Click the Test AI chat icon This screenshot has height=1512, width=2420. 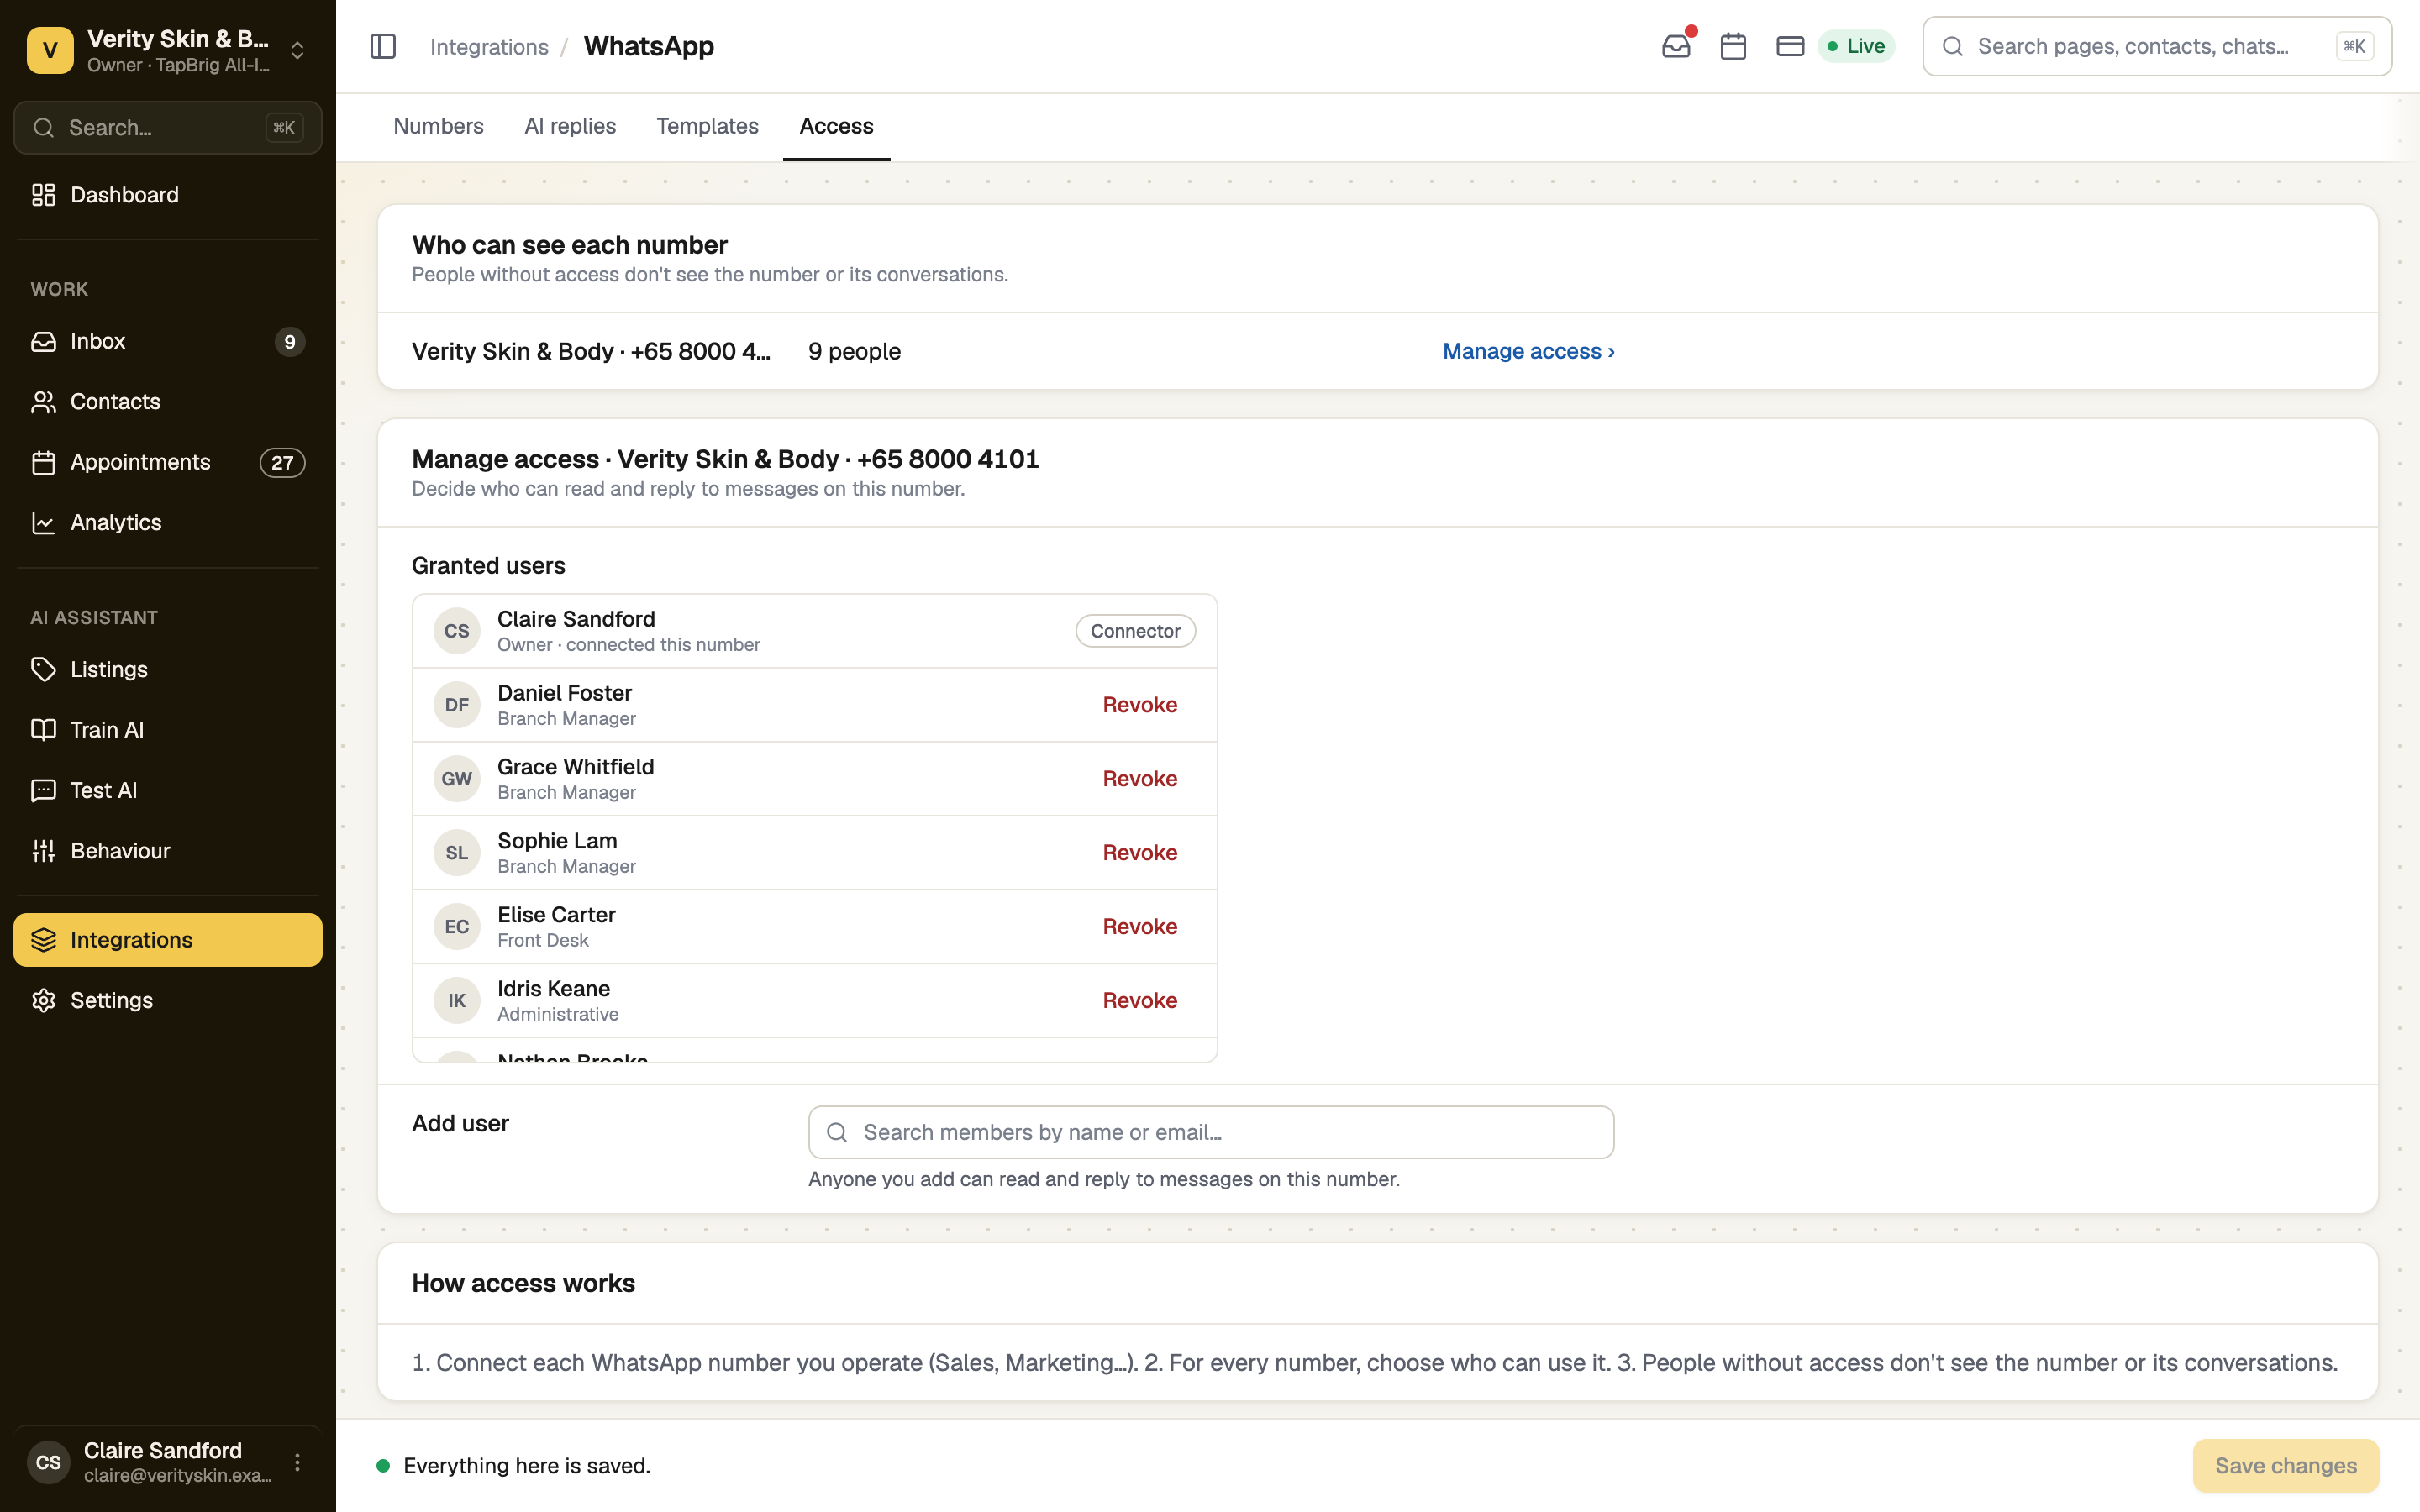(43, 790)
